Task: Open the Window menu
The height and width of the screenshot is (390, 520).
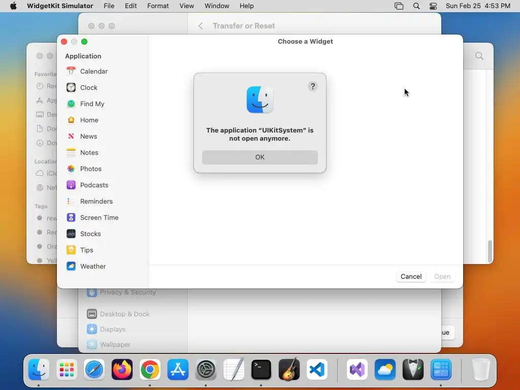Action: pyautogui.click(x=217, y=6)
